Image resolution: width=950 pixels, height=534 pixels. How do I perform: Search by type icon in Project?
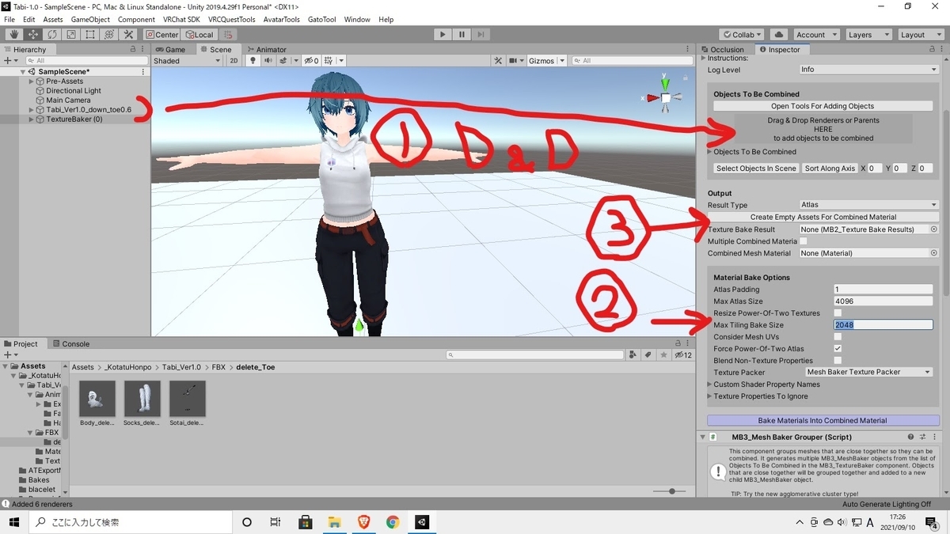634,355
